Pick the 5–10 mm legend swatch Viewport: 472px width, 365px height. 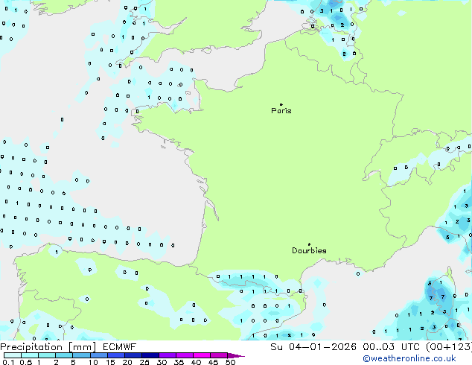pos(81,355)
